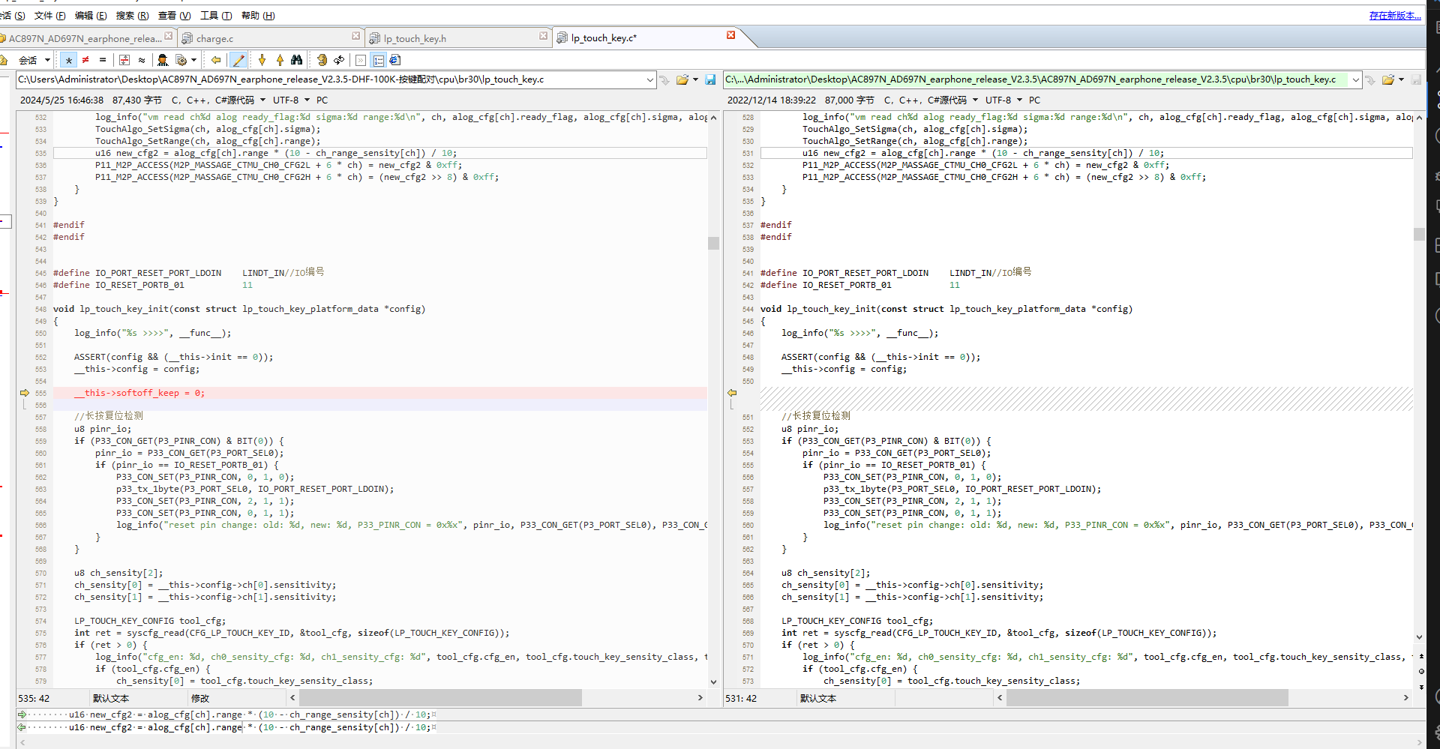The image size is (1440, 749).
Task: Toggle show context around differences
Action: [124, 60]
